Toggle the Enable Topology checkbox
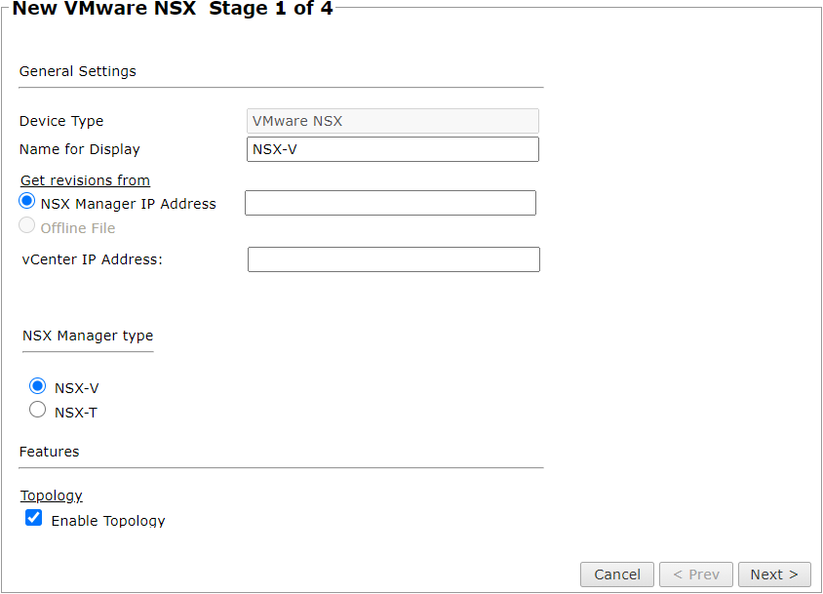The height and width of the screenshot is (594, 823). (34, 519)
